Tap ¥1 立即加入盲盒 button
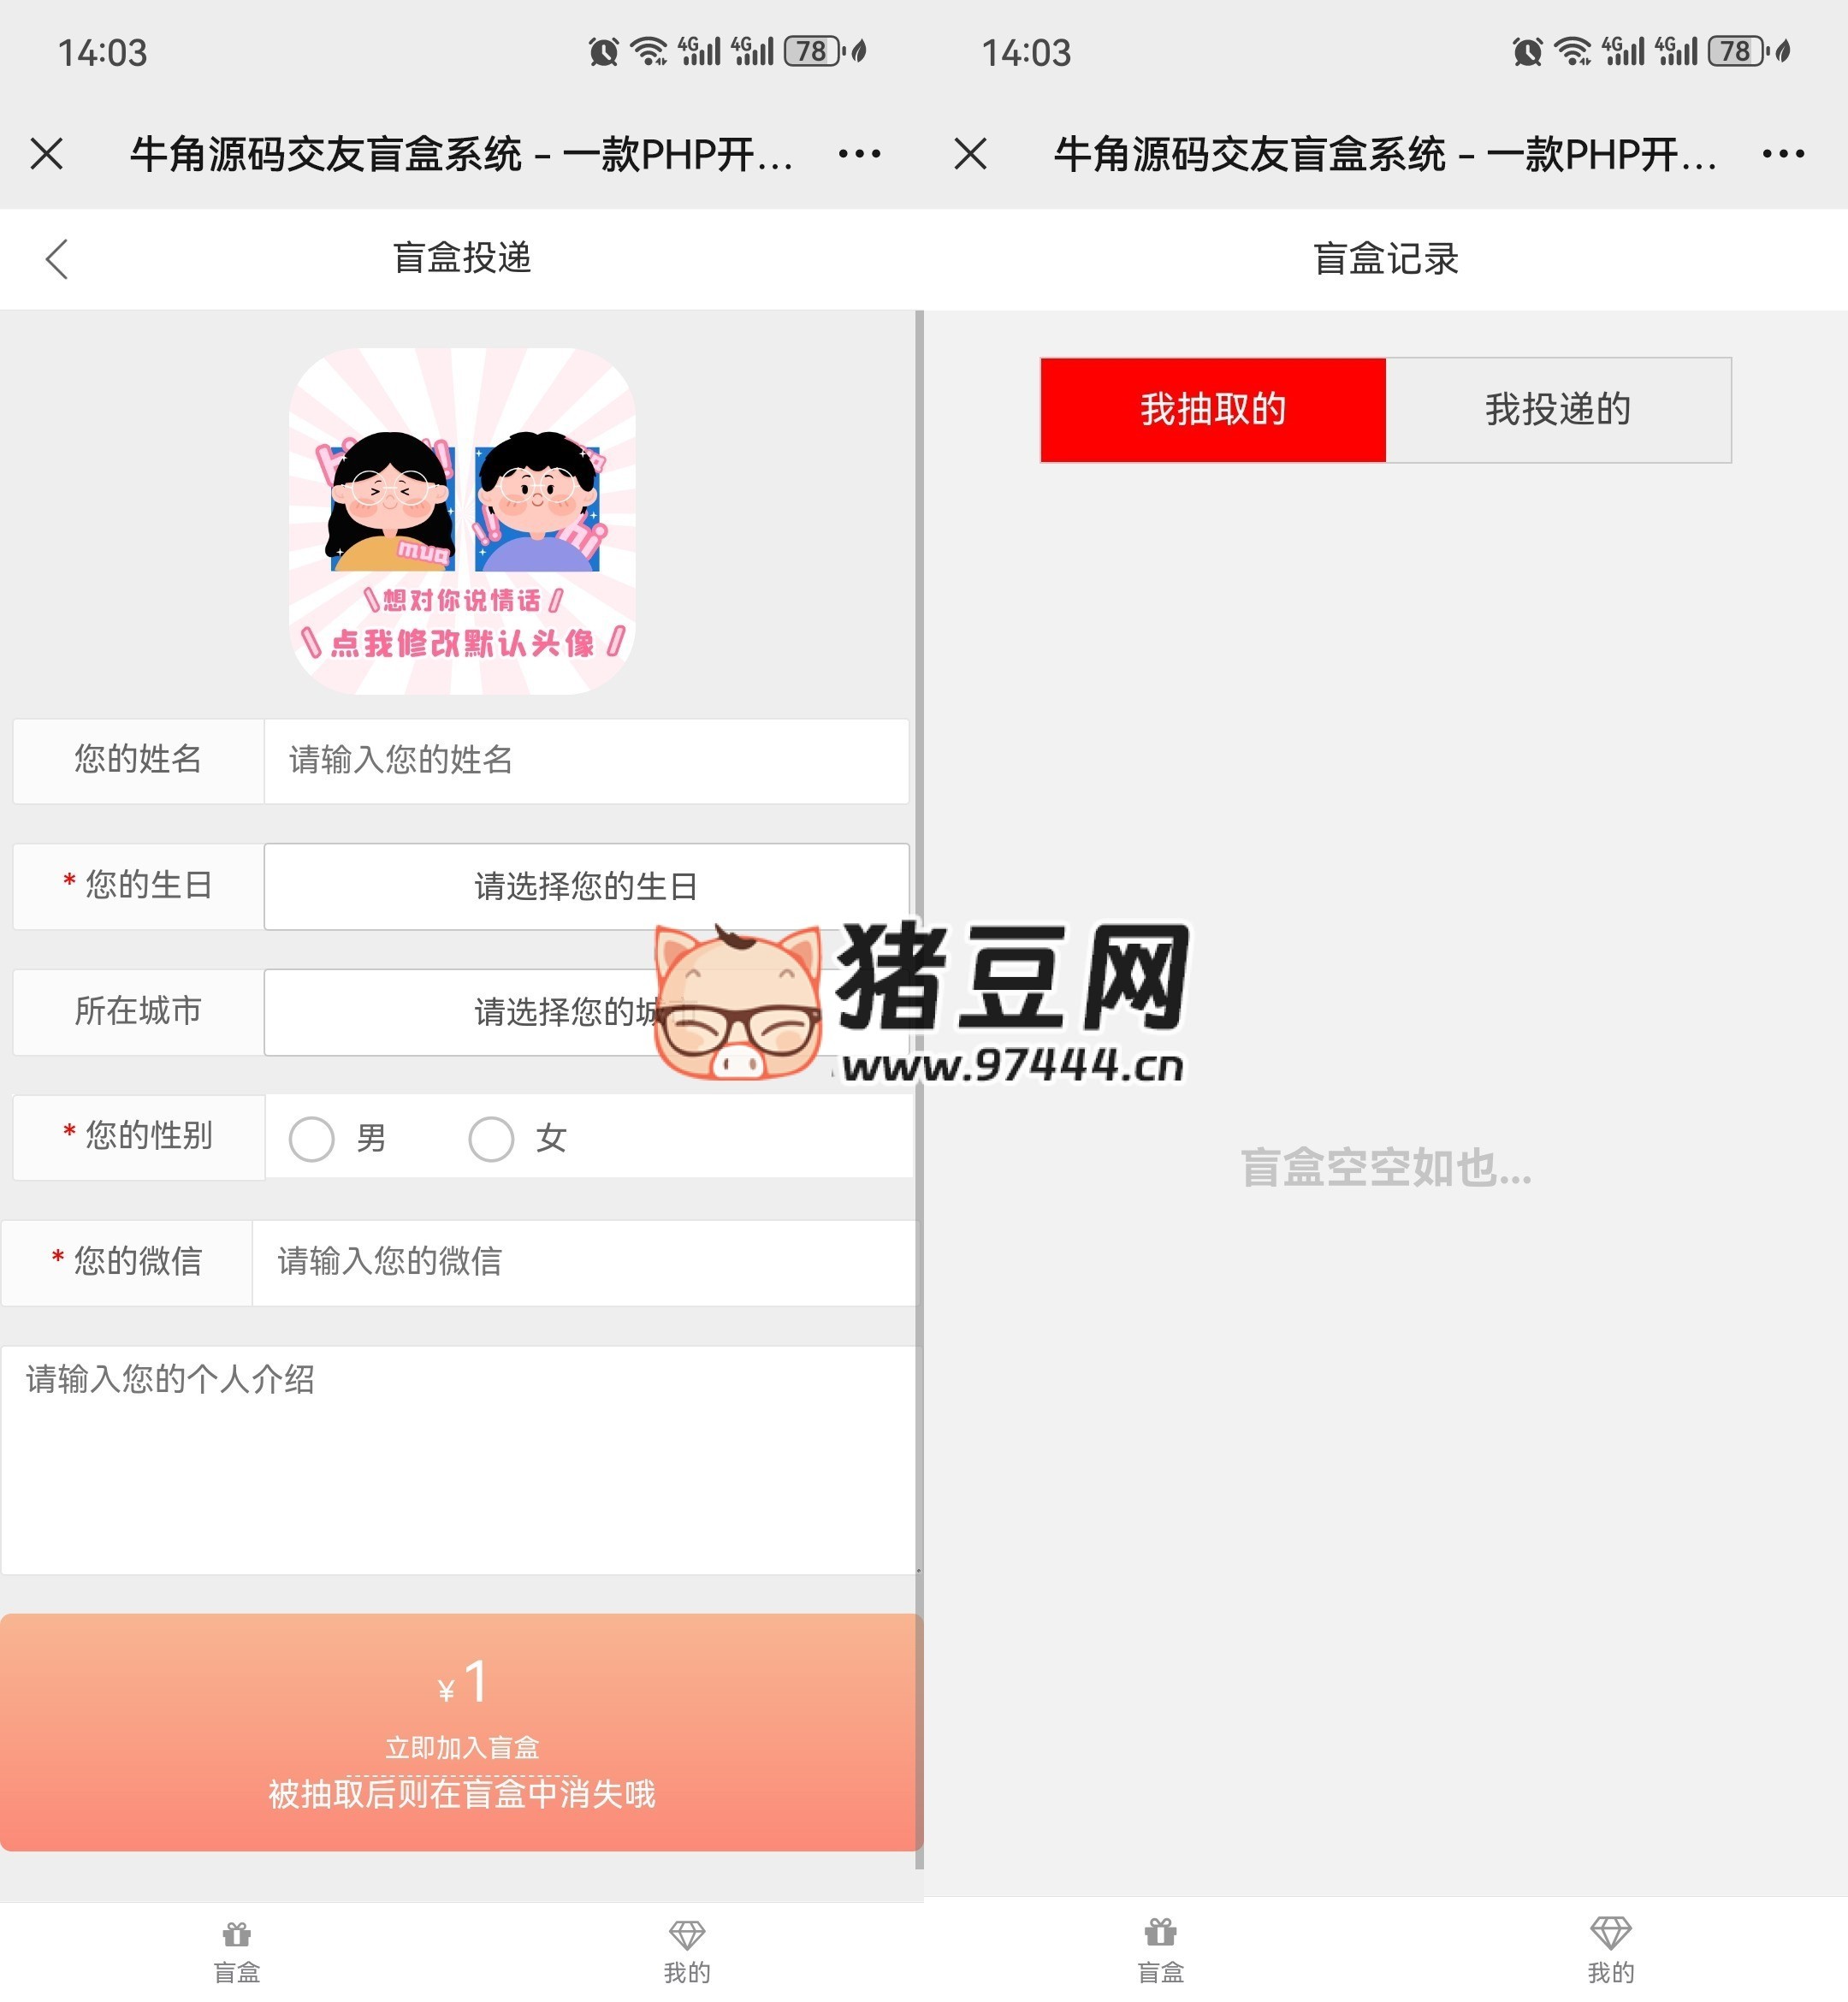The height and width of the screenshot is (2002, 1848). click(x=461, y=1731)
